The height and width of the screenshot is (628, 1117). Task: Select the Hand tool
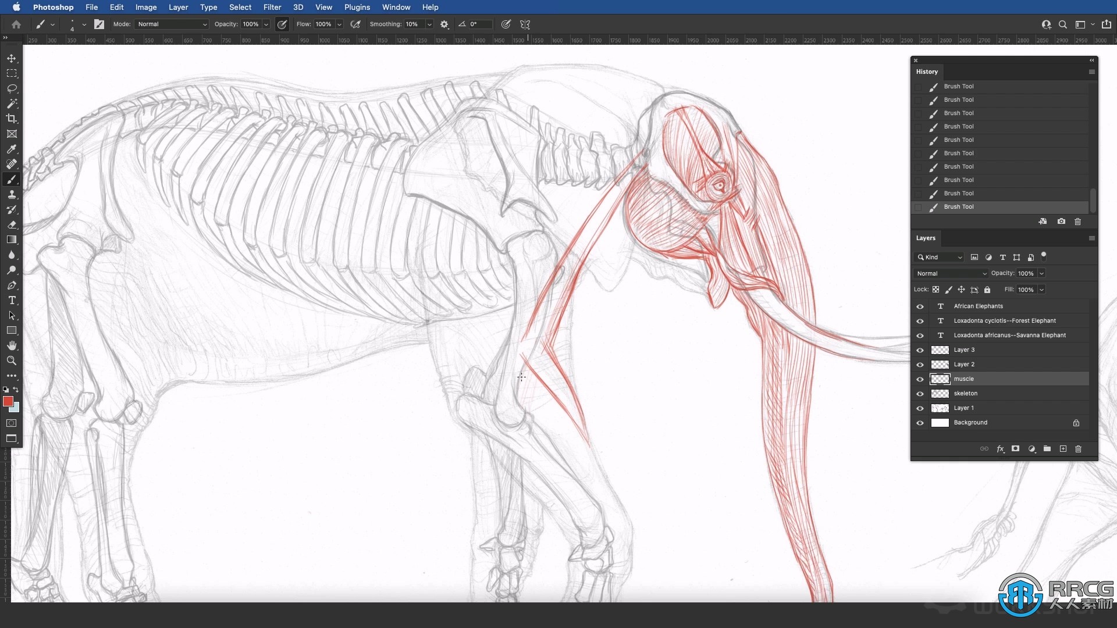pyautogui.click(x=12, y=345)
